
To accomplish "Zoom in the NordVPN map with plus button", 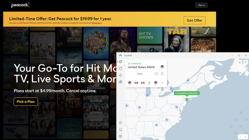I will click(245, 137).
